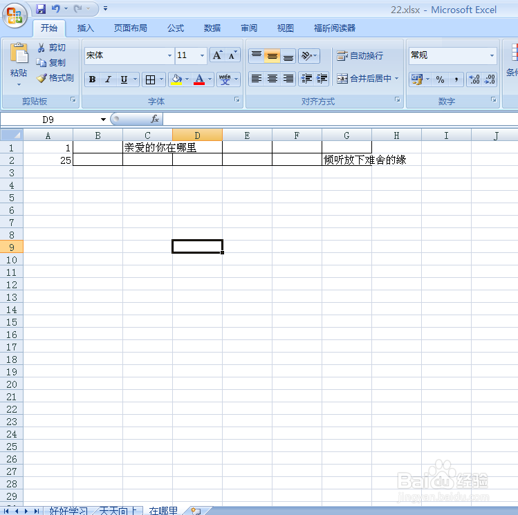The image size is (518, 515).
Task: Toggle italic formatting
Action: 108,79
